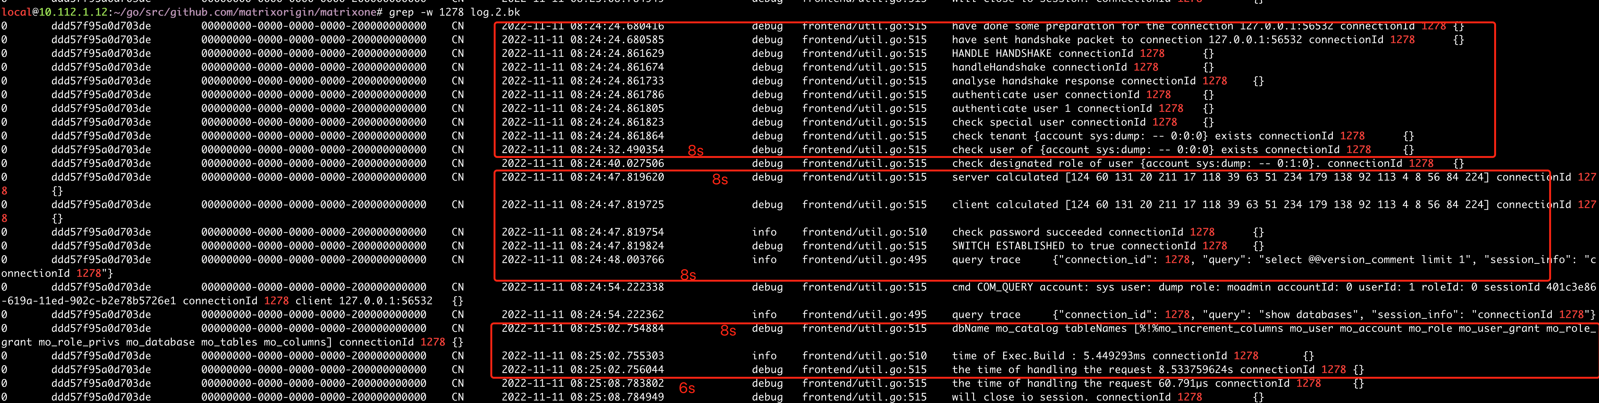Click the red connectionId 1278 in handshake line
This screenshot has width=1599, height=403.
click(x=1153, y=53)
